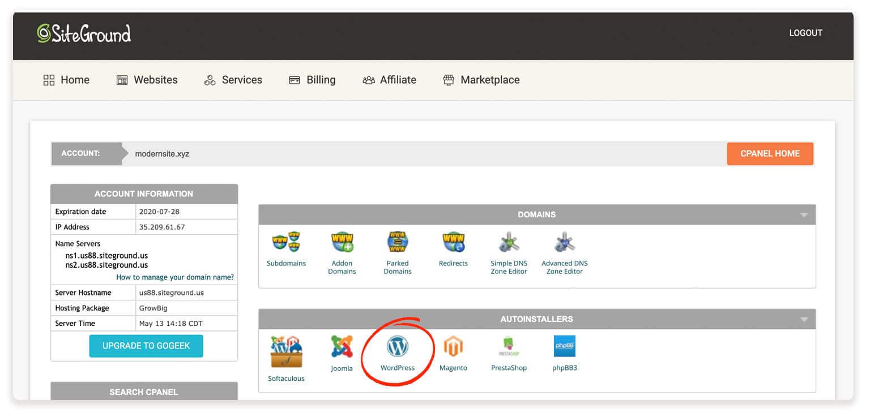Viewport: 870px width, 417px height.
Task: Collapse the Autoinstallers section arrow
Action: point(804,320)
